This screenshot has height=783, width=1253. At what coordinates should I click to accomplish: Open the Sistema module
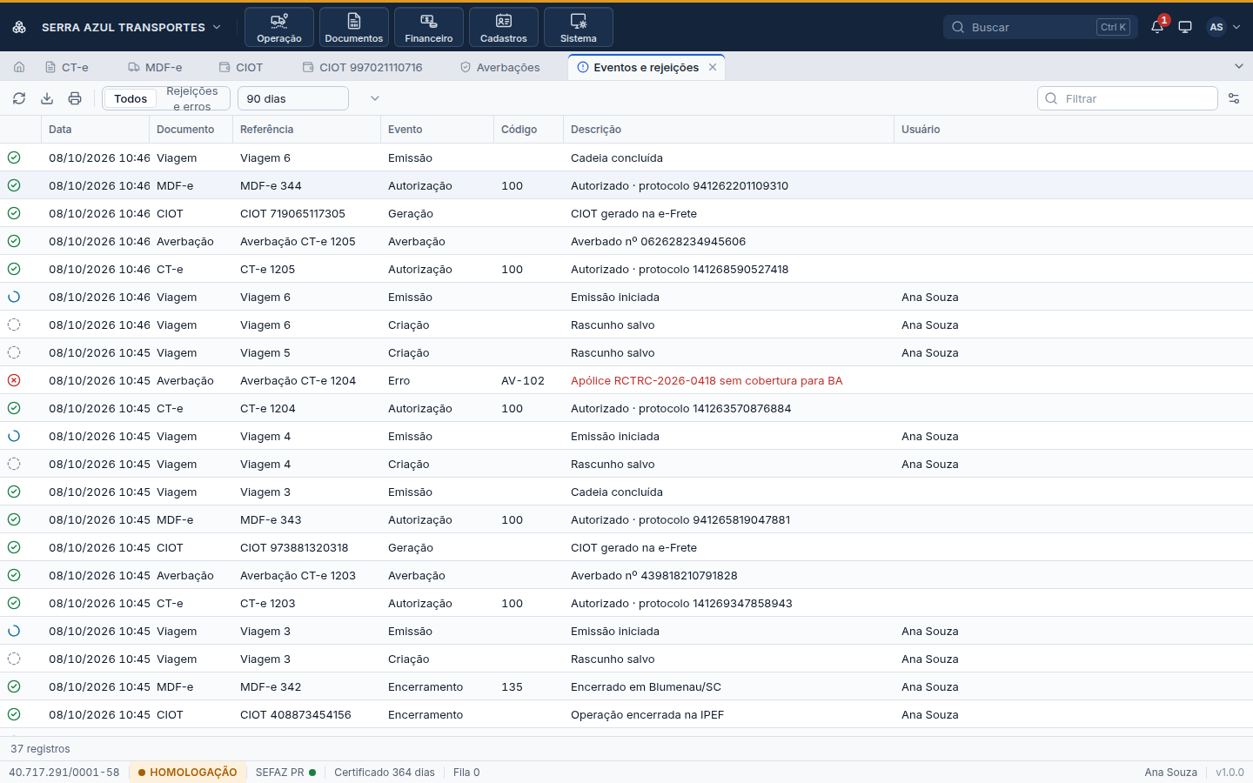(579, 27)
